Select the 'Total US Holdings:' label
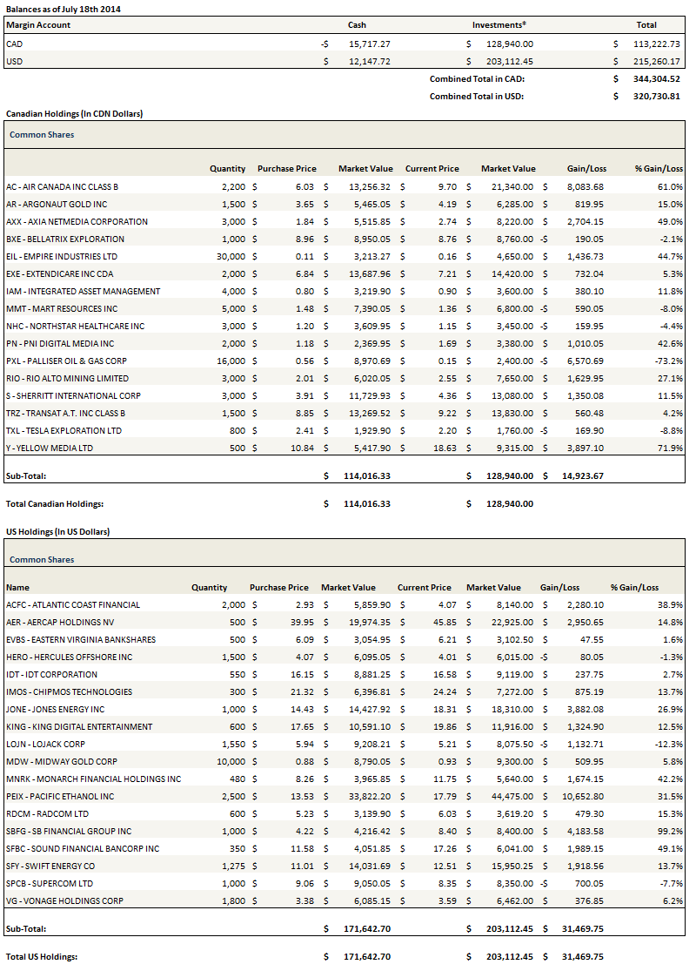 click(42, 956)
